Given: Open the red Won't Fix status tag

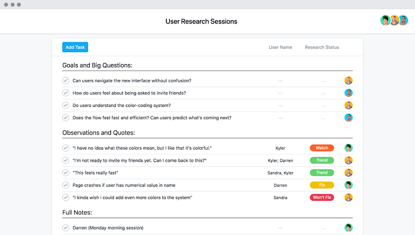Looking at the screenshot, I should (322, 197).
